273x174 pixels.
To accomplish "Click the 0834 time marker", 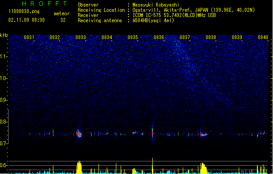I will [x=107, y=37].
